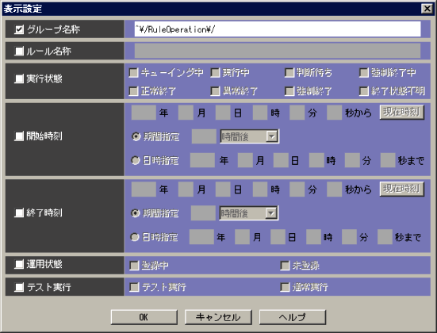Click the 開始時刻 from-year field
This screenshot has width=437, height=333.
coord(144,113)
